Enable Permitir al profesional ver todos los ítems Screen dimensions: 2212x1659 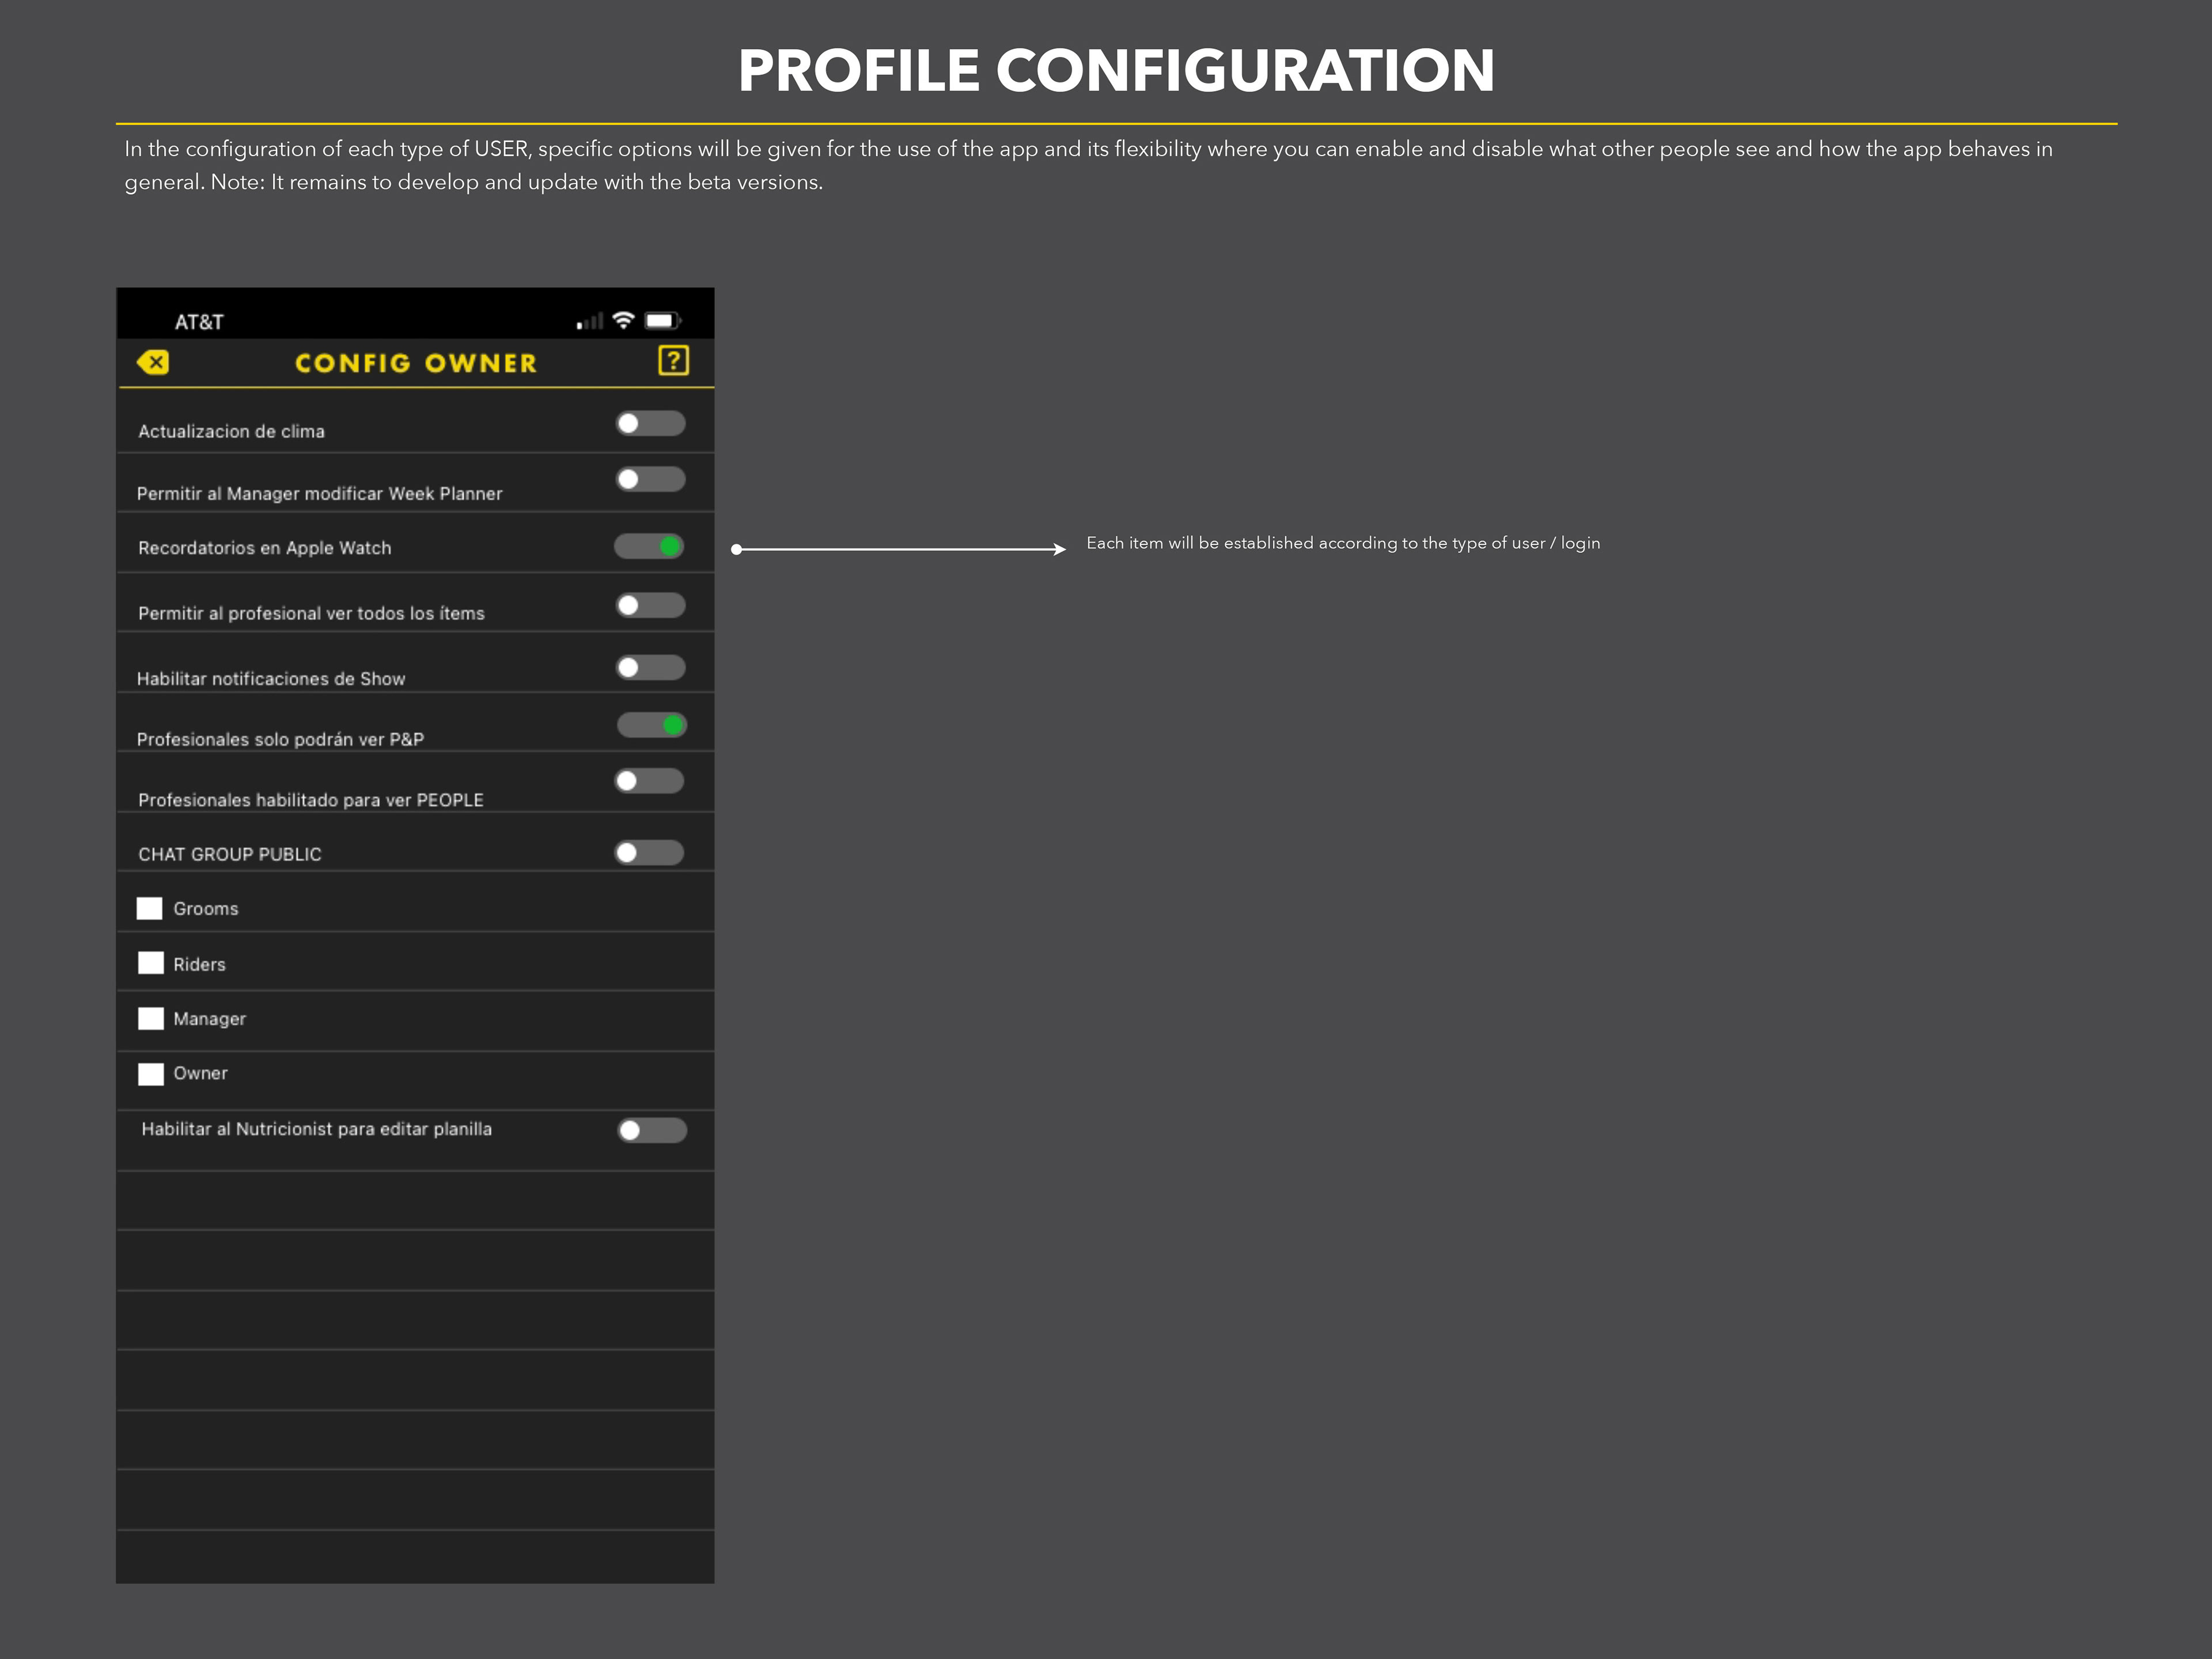tap(650, 605)
